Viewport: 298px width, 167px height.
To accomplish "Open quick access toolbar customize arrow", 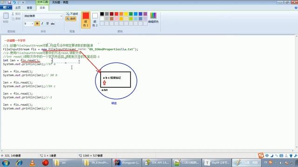I will [x=23, y=2].
